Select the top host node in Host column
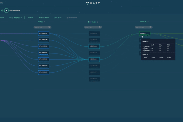 click(43, 33)
